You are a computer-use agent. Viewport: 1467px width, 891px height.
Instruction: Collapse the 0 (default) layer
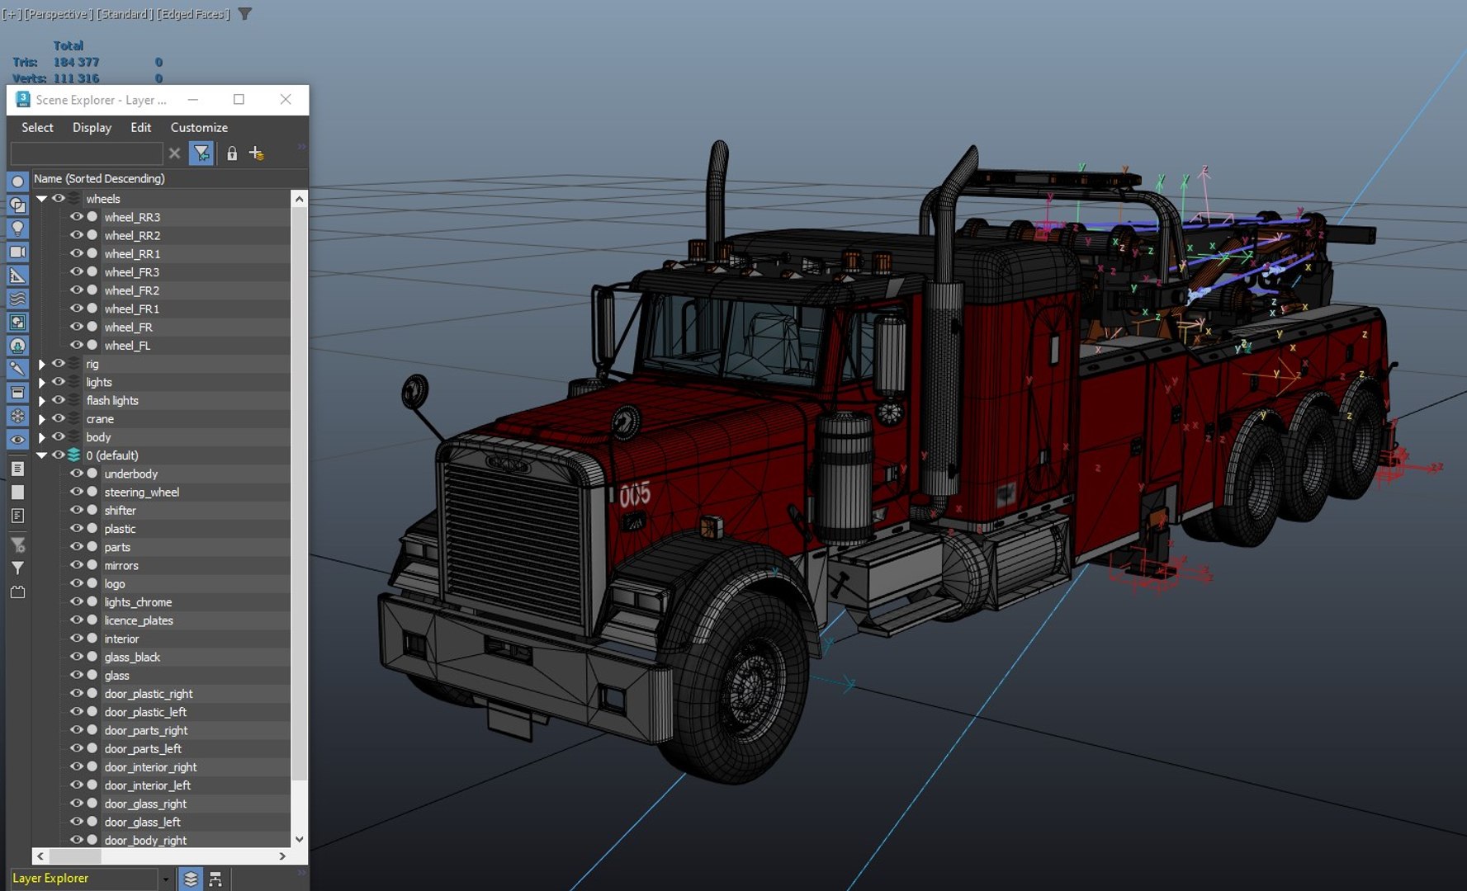click(x=41, y=455)
